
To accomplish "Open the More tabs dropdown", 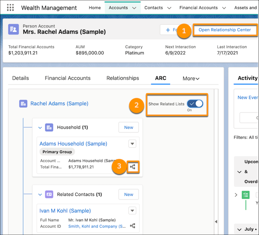I will [x=191, y=78].
